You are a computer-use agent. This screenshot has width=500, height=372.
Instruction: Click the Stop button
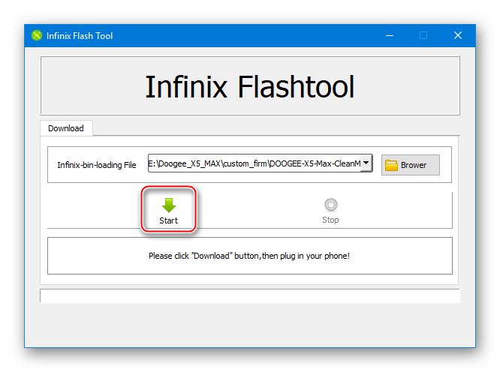click(x=330, y=211)
